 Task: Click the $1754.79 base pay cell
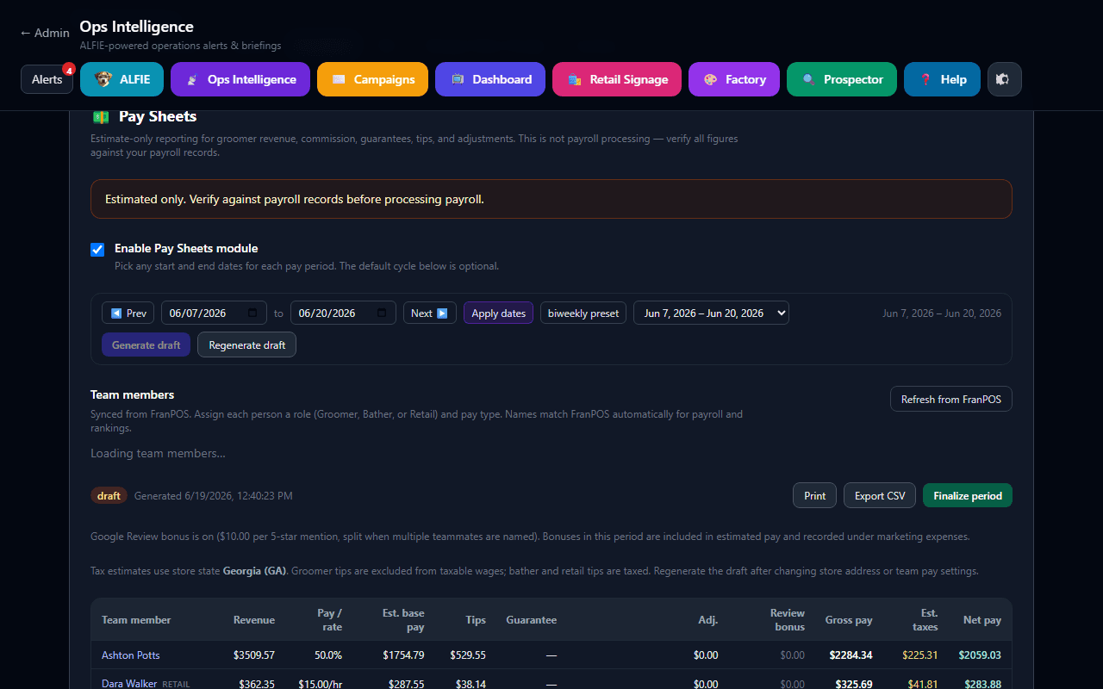coord(403,655)
